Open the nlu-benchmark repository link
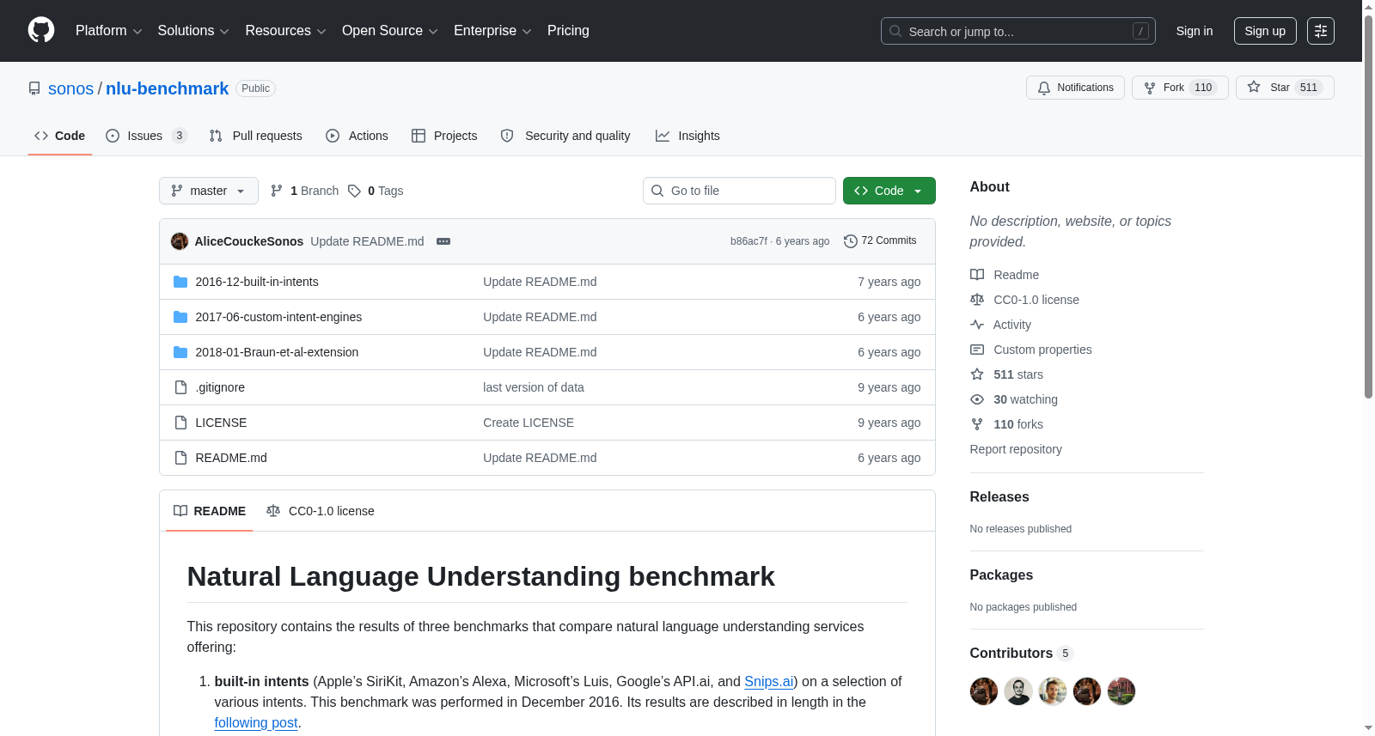The image size is (1375, 736). tap(167, 88)
